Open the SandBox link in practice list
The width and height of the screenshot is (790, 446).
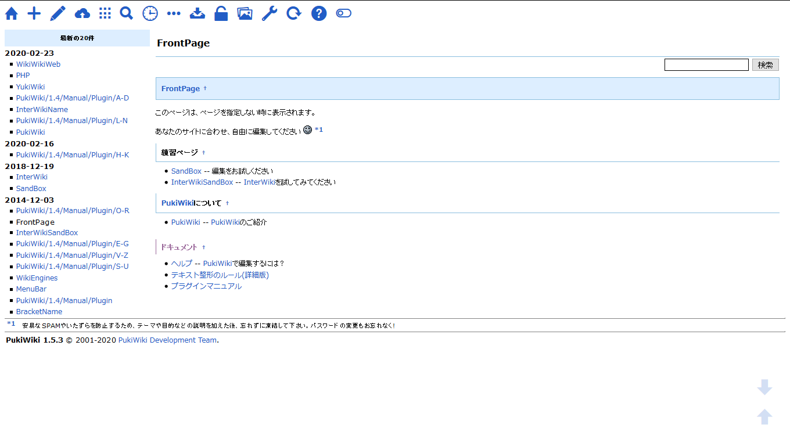point(186,171)
